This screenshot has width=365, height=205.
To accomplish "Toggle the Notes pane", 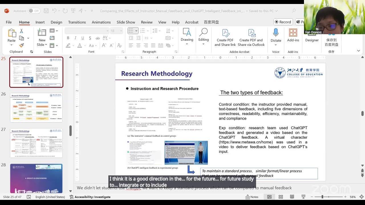I will coord(252,197).
